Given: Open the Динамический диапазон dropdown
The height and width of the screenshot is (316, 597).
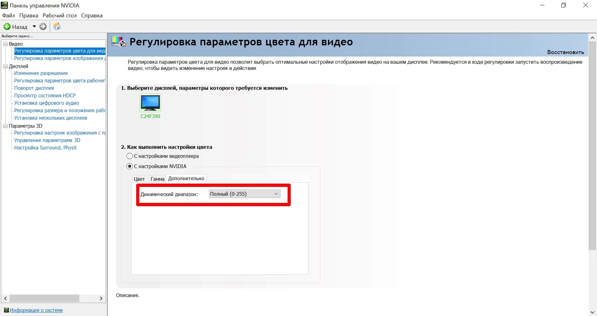Looking at the screenshot, I should [x=244, y=194].
